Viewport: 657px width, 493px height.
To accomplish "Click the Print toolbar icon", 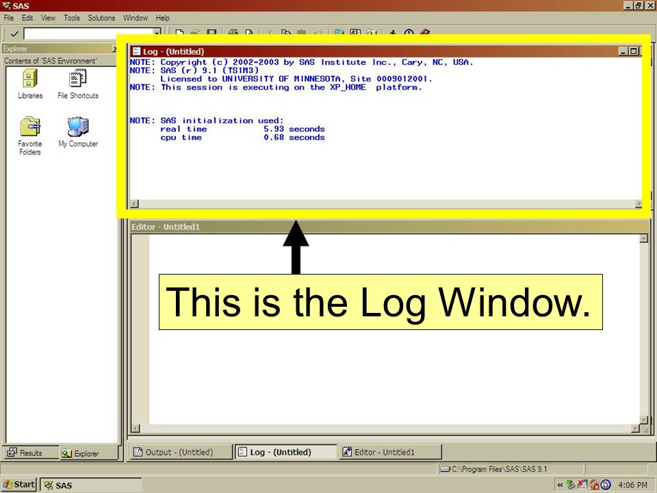I will tap(233, 33).
